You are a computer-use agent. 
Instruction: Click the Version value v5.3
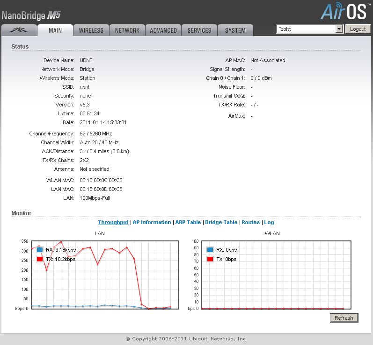click(x=85, y=105)
